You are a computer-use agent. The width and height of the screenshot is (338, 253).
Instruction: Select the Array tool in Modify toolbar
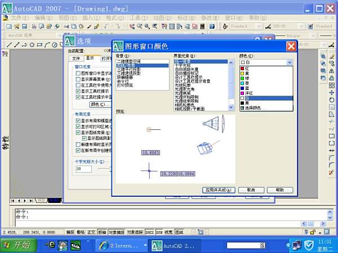click(x=332, y=85)
